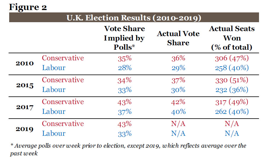The height and width of the screenshot is (160, 267).
Task: Click the 330 (51%) seats cell
Action: (232, 80)
